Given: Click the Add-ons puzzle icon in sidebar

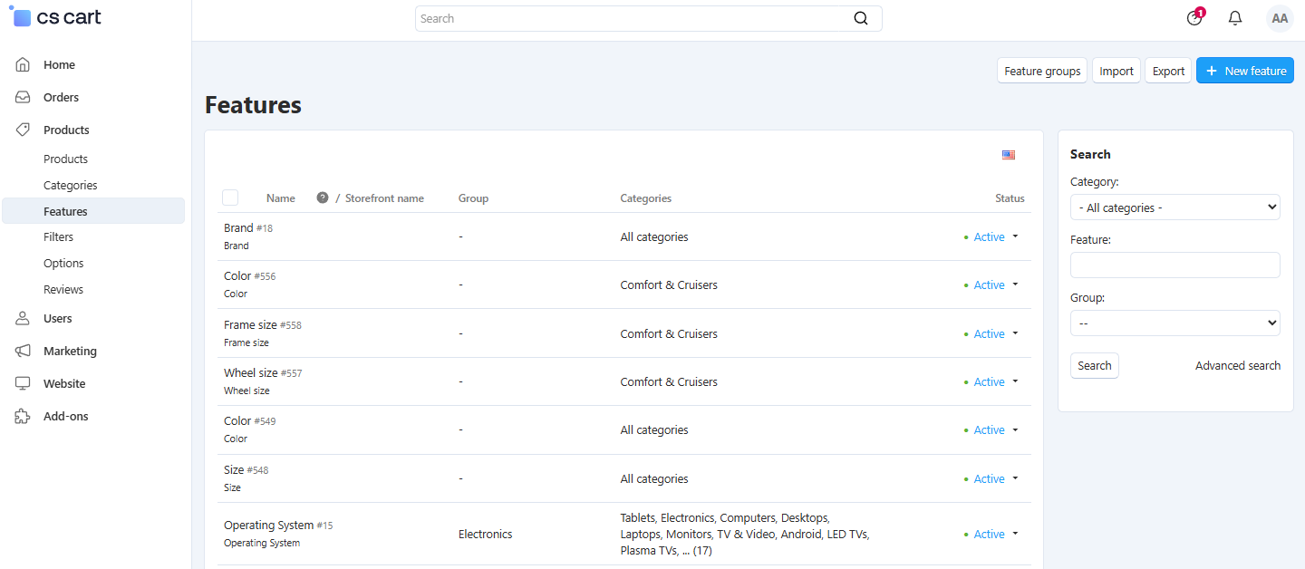Looking at the screenshot, I should click(x=24, y=416).
